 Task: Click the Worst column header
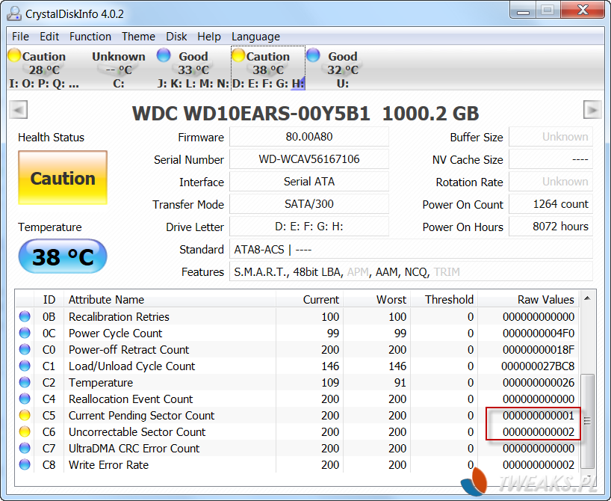pos(376,300)
